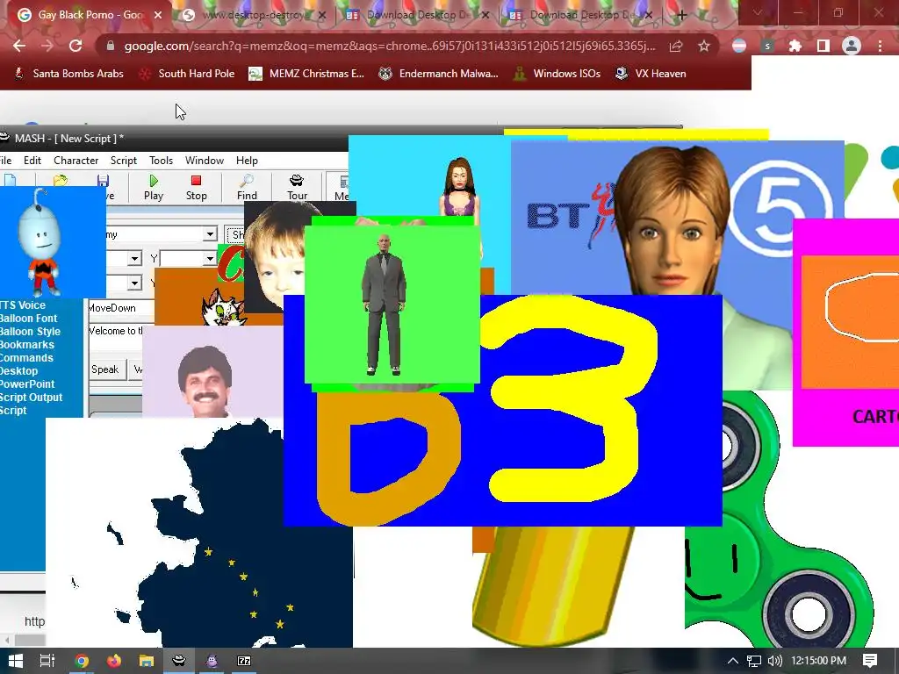Open File Explorer from the taskbar
899x674 pixels.
coord(147,661)
